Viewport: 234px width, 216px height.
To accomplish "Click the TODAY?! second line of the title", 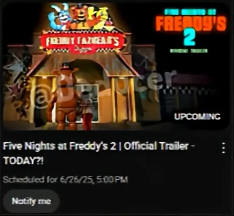I will click(24, 161).
